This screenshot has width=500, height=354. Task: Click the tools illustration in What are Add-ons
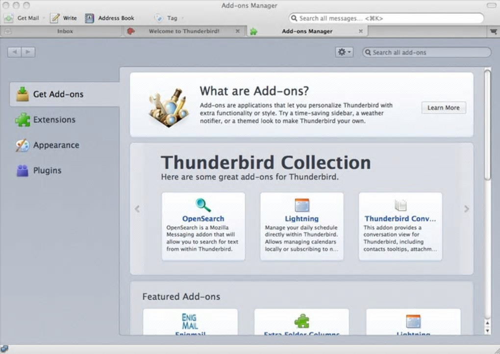169,108
